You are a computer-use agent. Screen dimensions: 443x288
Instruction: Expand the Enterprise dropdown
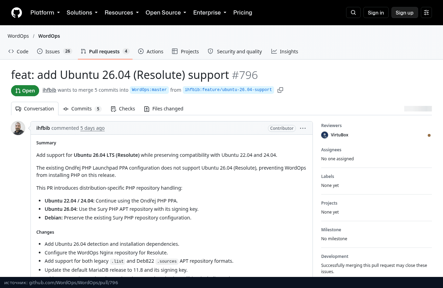tap(210, 12)
